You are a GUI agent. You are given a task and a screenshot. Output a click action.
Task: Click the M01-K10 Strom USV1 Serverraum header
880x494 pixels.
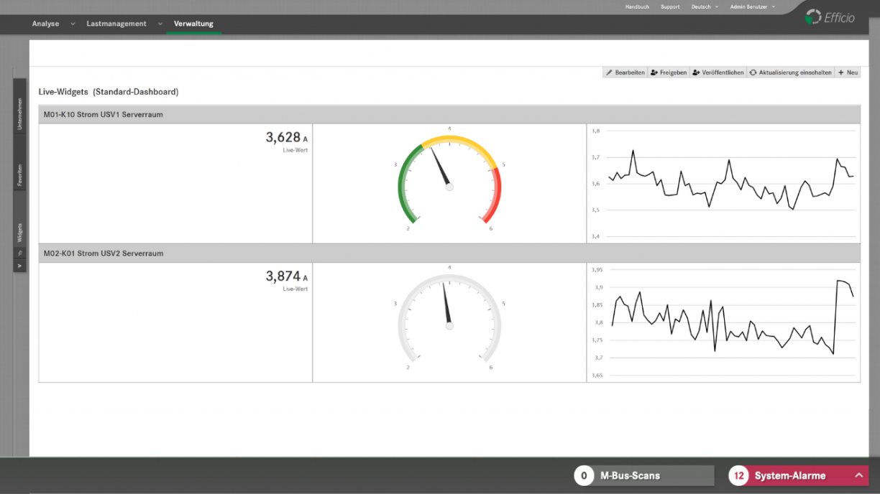click(449, 114)
